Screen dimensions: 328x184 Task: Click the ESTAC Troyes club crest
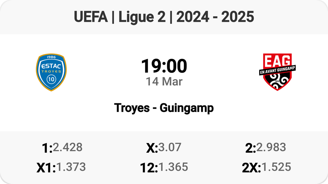click(51, 73)
